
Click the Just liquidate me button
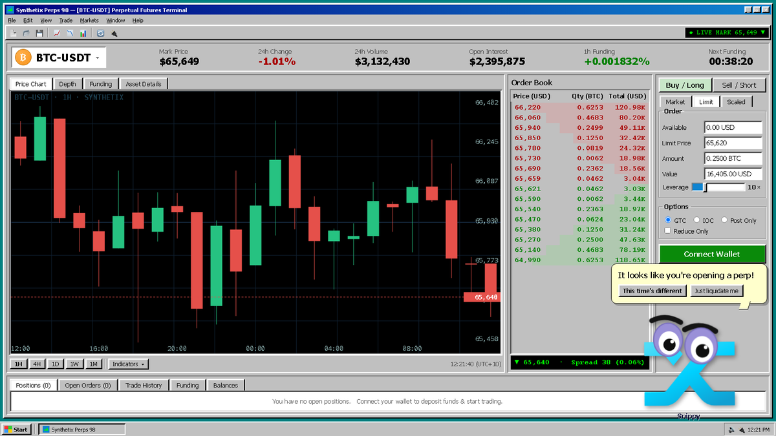[x=716, y=291]
